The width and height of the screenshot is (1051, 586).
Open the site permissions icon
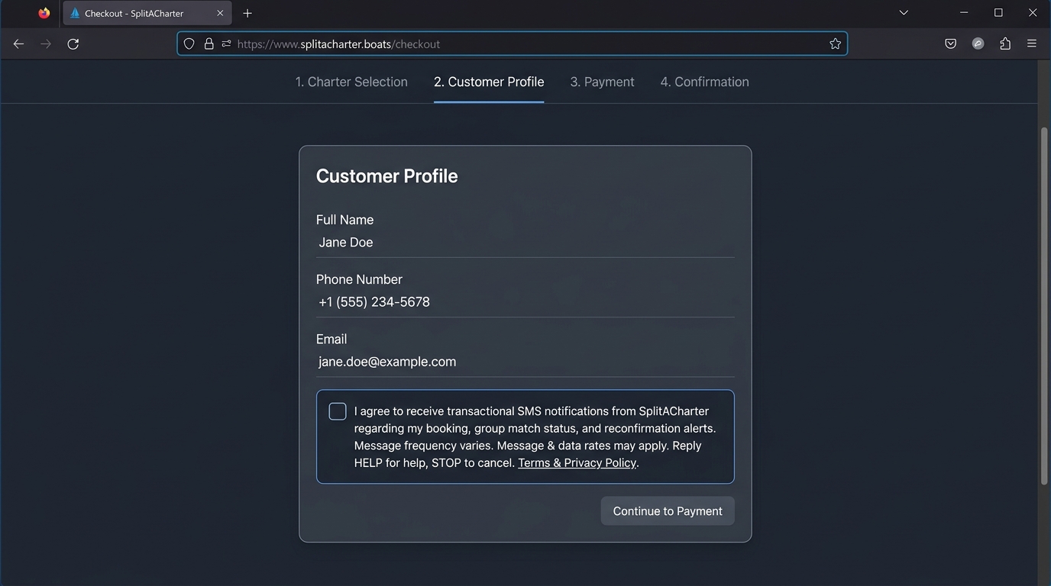click(x=226, y=44)
